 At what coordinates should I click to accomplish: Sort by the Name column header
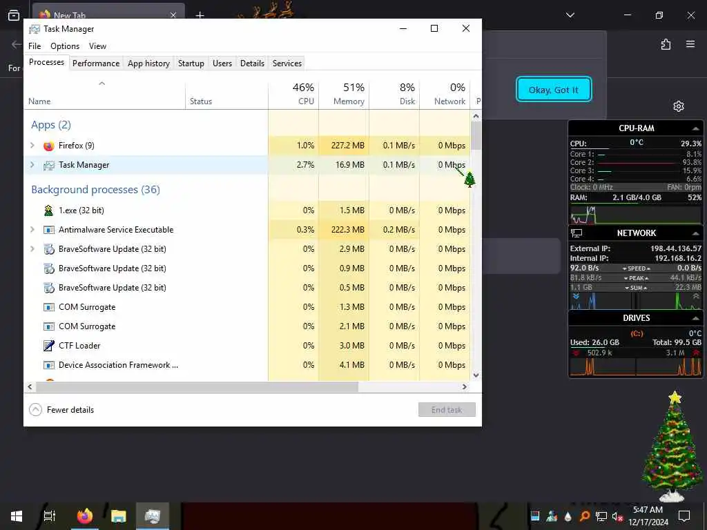click(x=104, y=95)
